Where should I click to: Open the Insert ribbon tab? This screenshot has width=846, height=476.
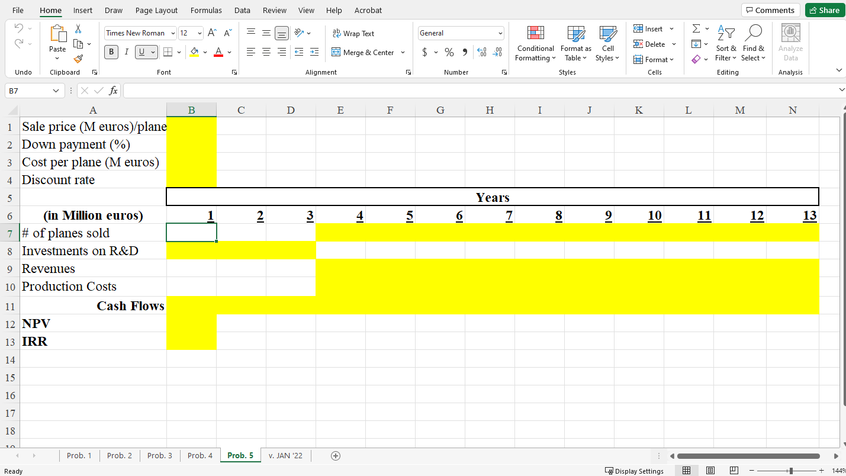click(83, 10)
